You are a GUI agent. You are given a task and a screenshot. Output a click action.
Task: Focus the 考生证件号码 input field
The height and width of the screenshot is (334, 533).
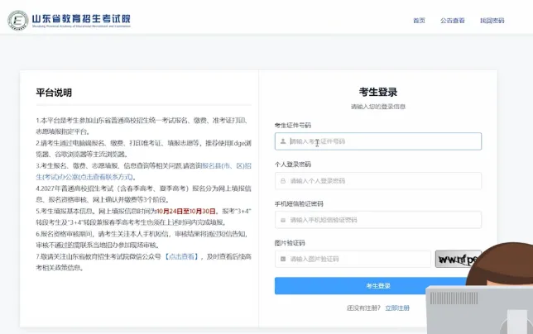378,141
